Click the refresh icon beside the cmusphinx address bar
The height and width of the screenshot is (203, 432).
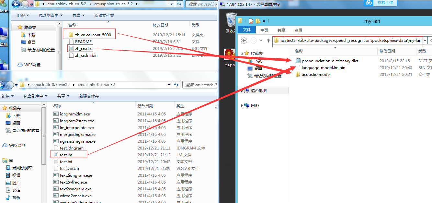tap(179, 5)
